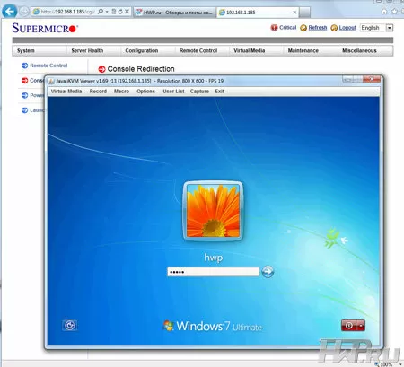Open User List menu in iKVM Viewer

click(x=173, y=92)
